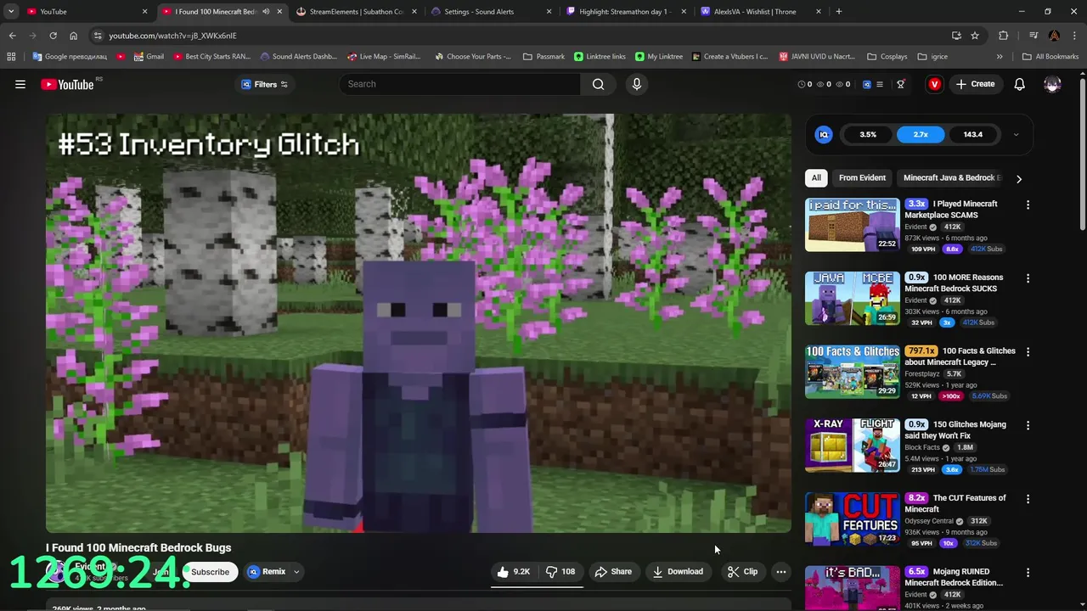This screenshot has height=611, width=1087.
Task: Click the Create button
Action: (x=975, y=84)
